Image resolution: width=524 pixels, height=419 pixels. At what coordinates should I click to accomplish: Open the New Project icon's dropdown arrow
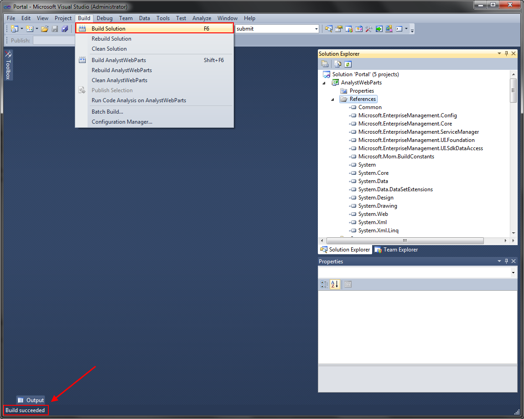coord(22,29)
